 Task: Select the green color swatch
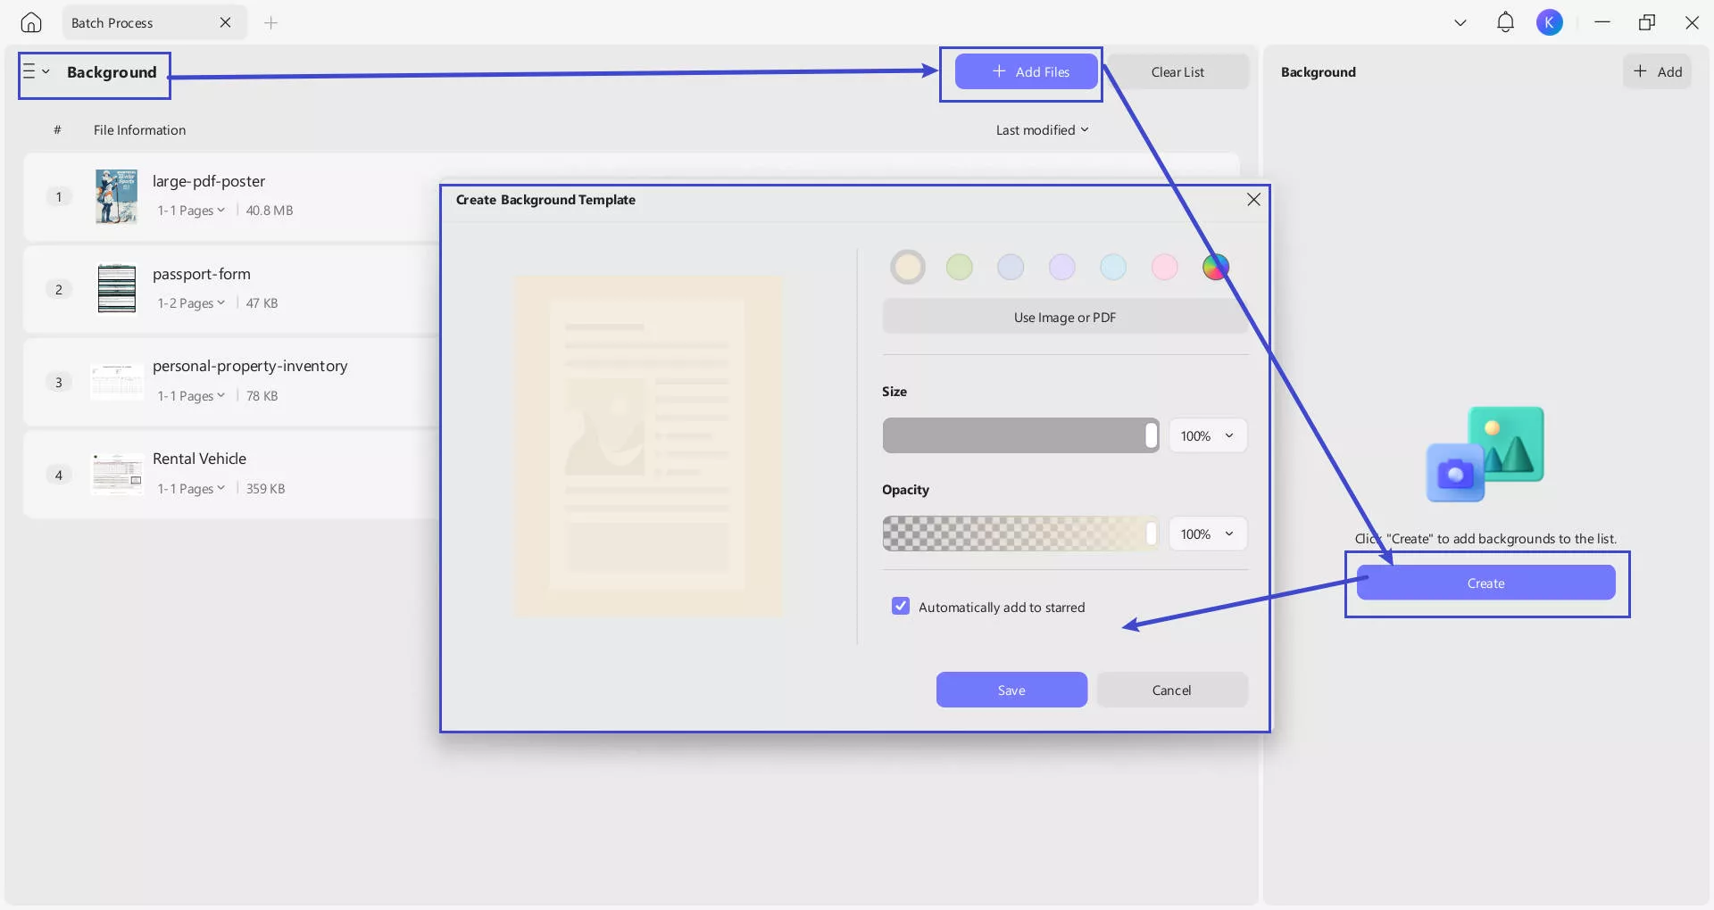[x=959, y=267]
